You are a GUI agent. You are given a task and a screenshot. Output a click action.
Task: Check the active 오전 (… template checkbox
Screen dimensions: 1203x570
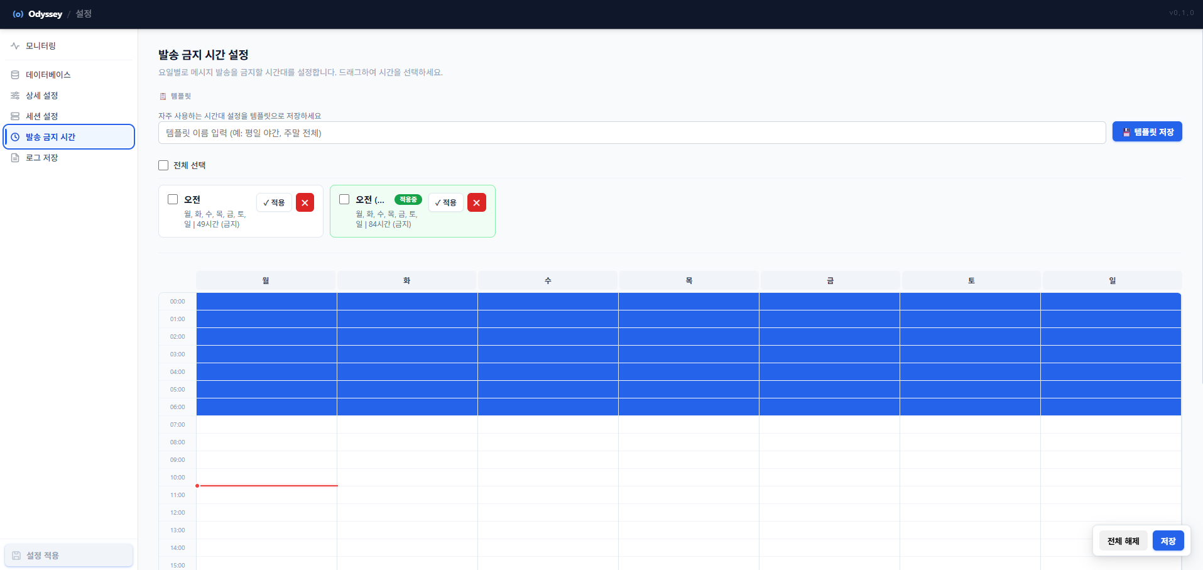click(344, 199)
